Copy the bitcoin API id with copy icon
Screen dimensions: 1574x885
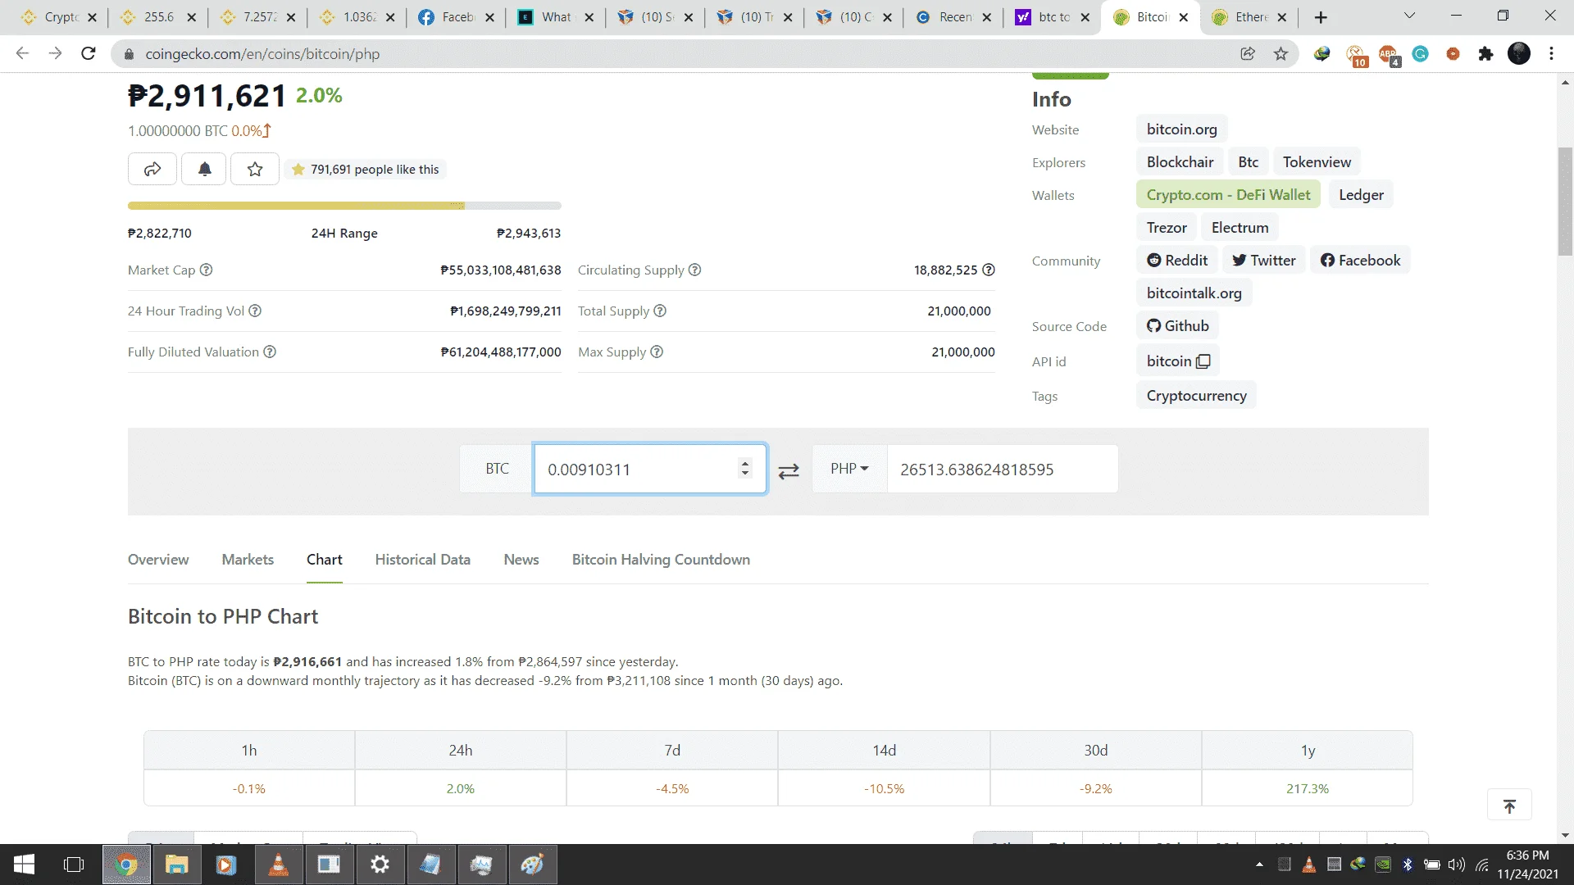click(x=1203, y=361)
